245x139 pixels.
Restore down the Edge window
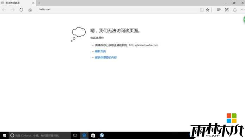(x=234, y=3)
